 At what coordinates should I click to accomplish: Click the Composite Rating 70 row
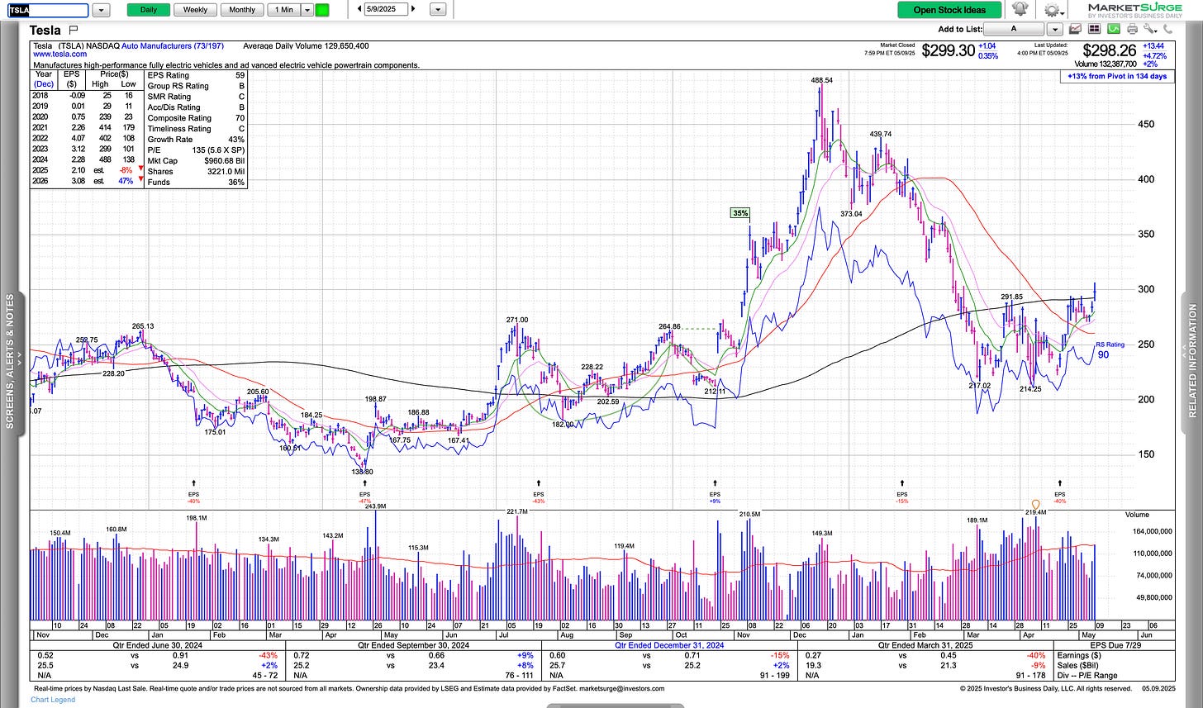coord(196,118)
